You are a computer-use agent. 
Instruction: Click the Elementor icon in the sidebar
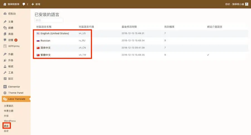5,87
